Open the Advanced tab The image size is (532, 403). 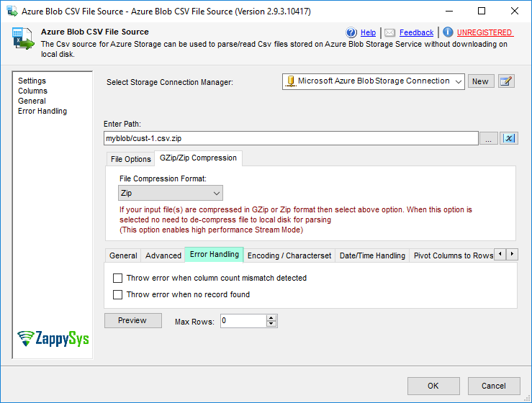tap(163, 255)
